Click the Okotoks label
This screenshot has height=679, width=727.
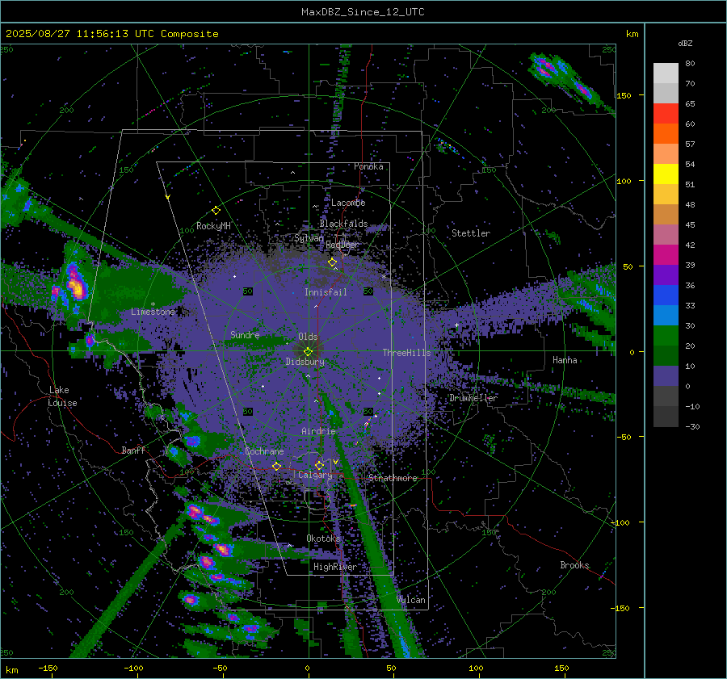coord(323,538)
